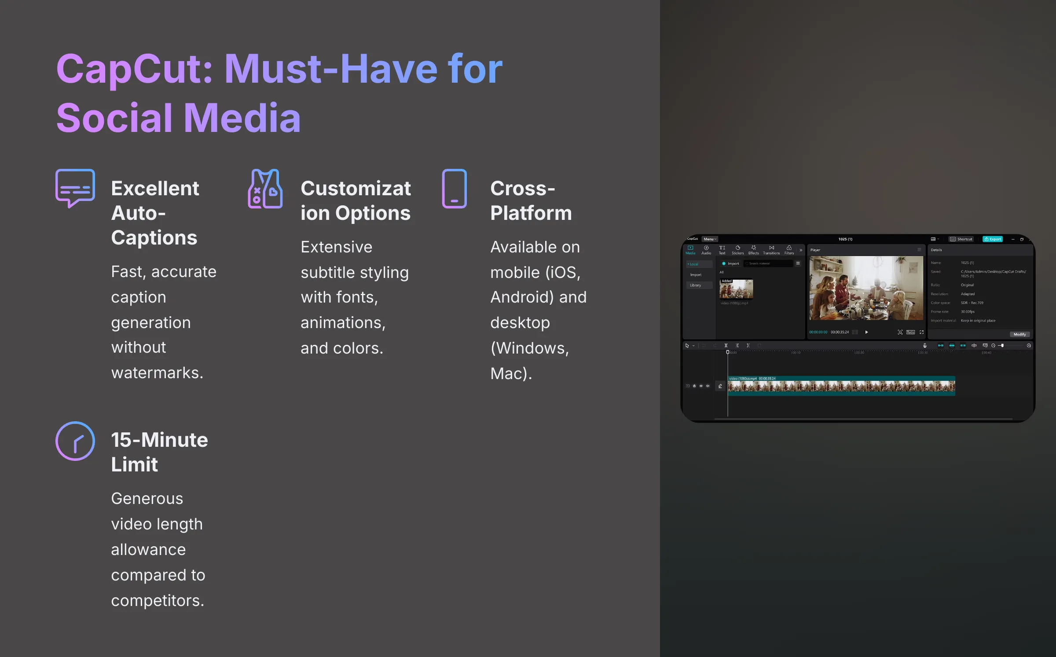
Task: Click the 'SDR - Rec.709' color space value
Action: pos(972,303)
